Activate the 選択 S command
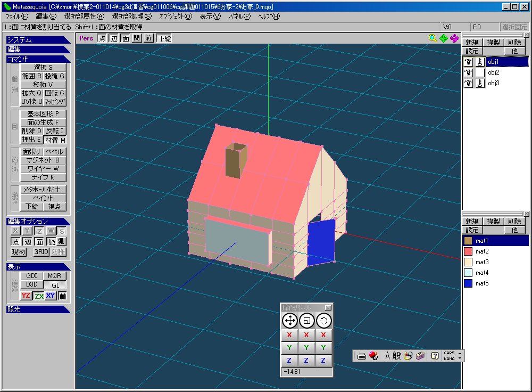 pyautogui.click(x=43, y=67)
